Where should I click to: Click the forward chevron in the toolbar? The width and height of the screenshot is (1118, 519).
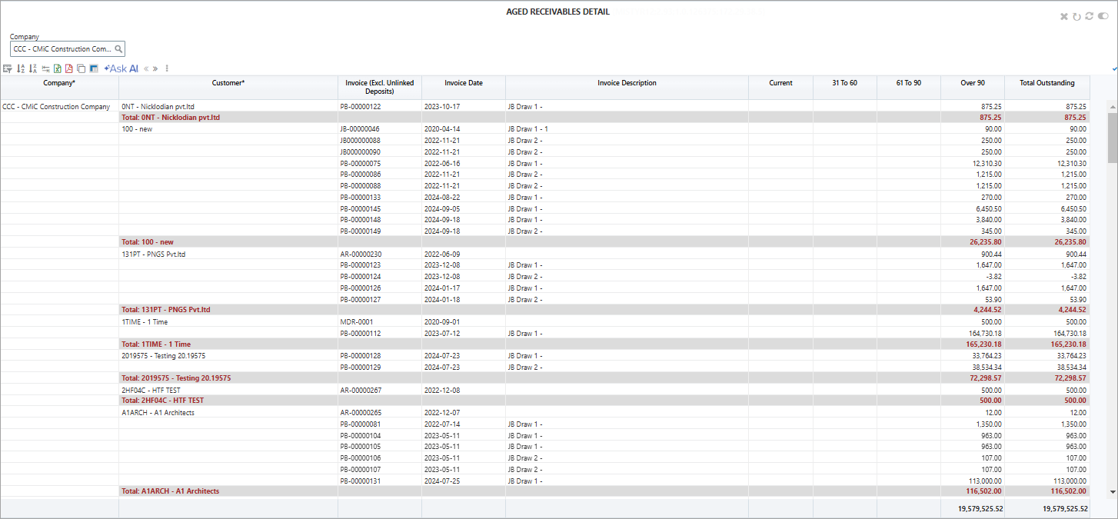click(x=156, y=68)
